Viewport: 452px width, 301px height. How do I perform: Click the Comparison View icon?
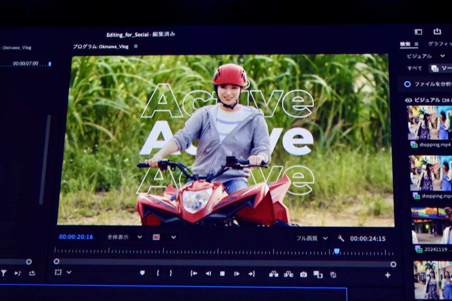318,274
